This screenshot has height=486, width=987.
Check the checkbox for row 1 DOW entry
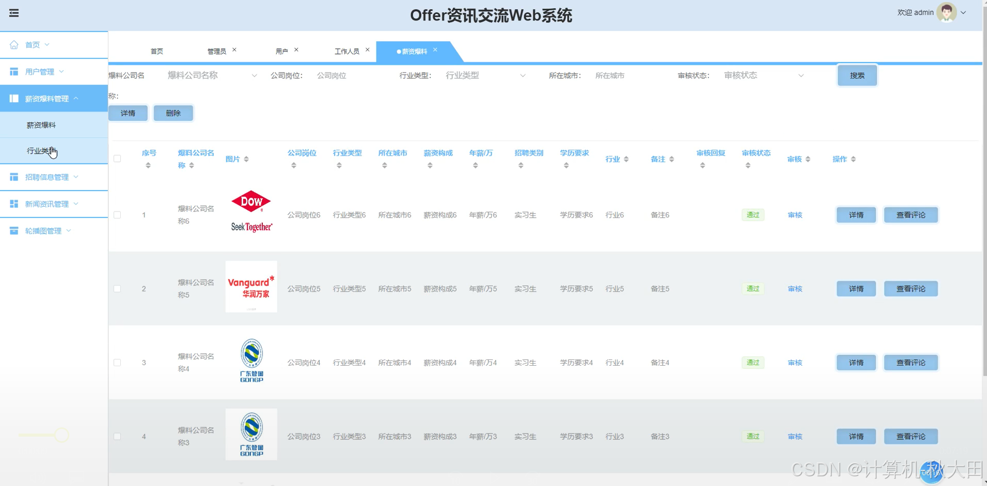pyautogui.click(x=117, y=215)
